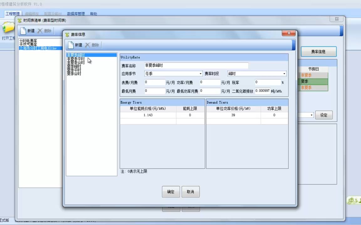Click the 费率名称 input field showing 非夏季峰时

(196, 65)
